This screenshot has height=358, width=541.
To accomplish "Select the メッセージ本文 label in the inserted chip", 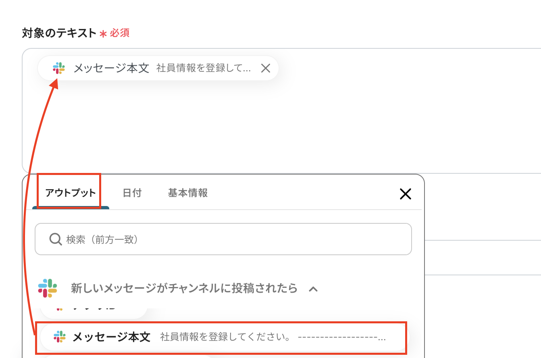I will tap(111, 68).
